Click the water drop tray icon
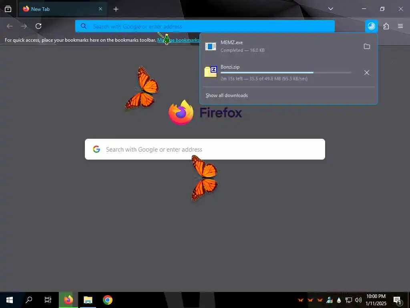Screen dimensions: 410x308 339,300
